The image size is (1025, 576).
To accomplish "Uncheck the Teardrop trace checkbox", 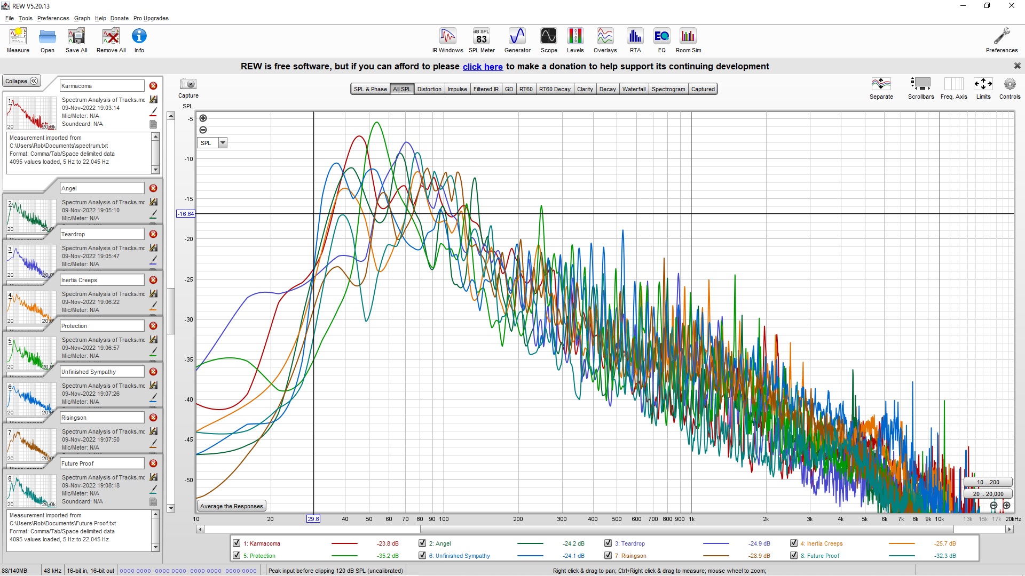I will coord(608,543).
